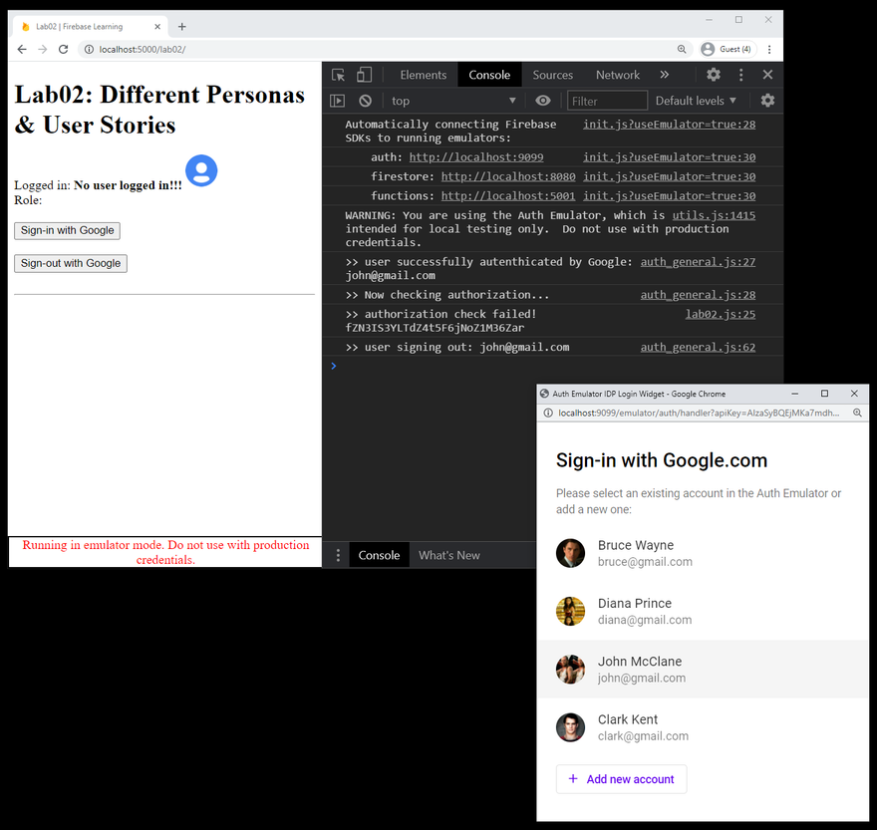Image resolution: width=877 pixels, height=830 pixels.
Task: Select the inspect element picker icon
Action: (338, 75)
